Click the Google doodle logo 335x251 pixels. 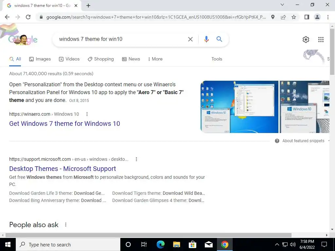23,39
